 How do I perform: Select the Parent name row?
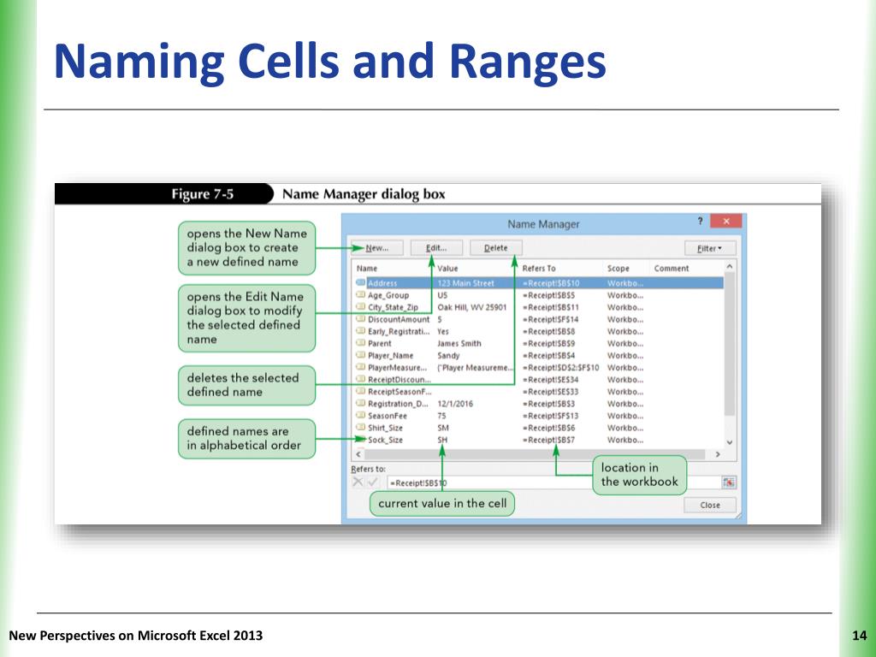539,344
